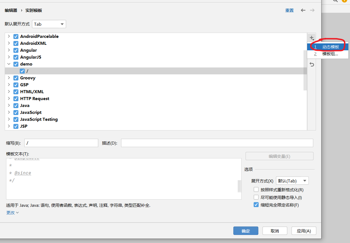The height and width of the screenshot is (243, 350).
Task: Click the 描述(D) description field
Action: click(217, 143)
